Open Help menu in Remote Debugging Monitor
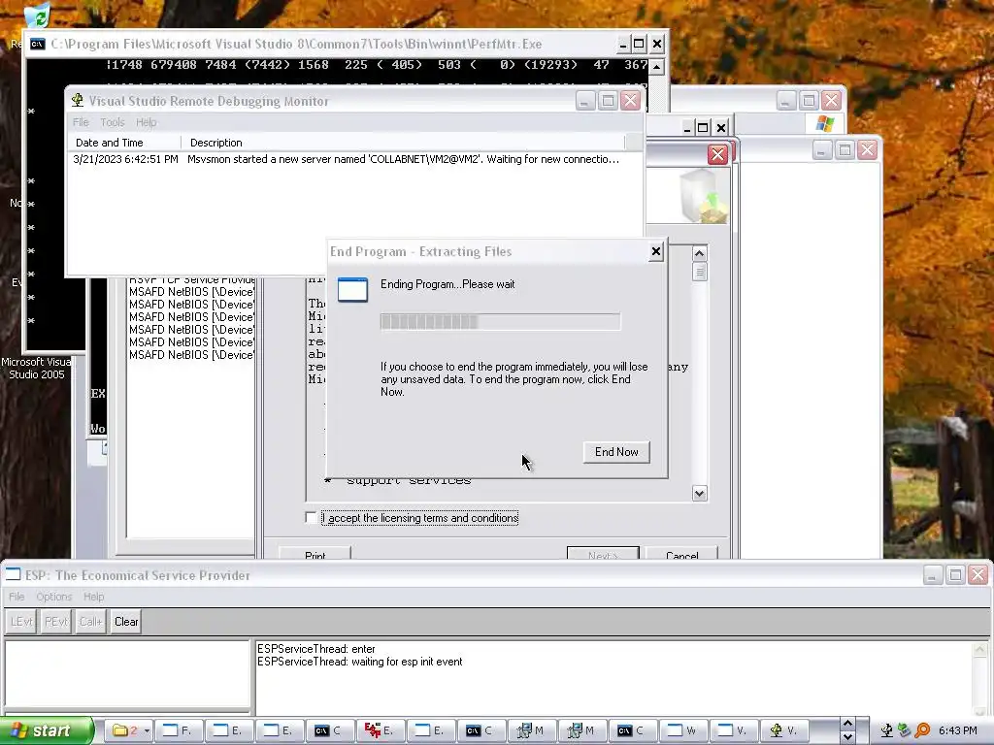 coord(146,122)
